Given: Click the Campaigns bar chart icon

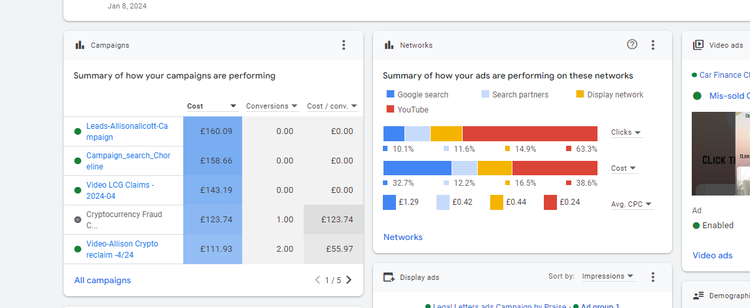Looking at the screenshot, I should point(80,45).
